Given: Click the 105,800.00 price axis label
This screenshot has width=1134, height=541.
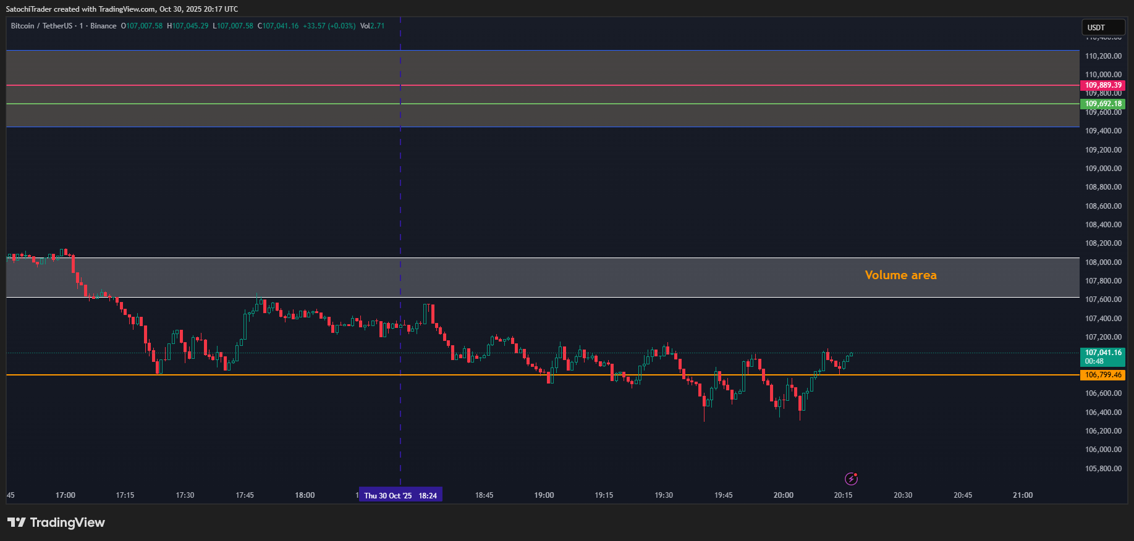Looking at the screenshot, I should tap(1104, 469).
